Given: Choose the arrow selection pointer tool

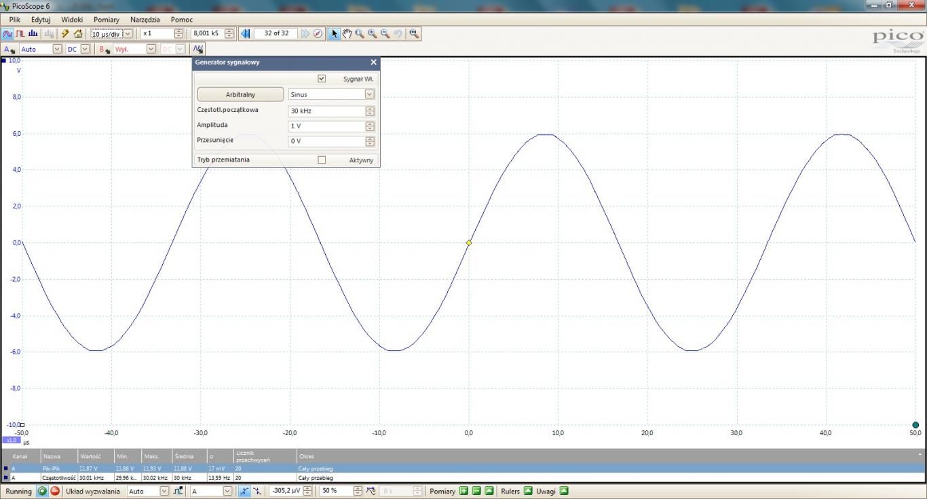Looking at the screenshot, I should pos(334,33).
